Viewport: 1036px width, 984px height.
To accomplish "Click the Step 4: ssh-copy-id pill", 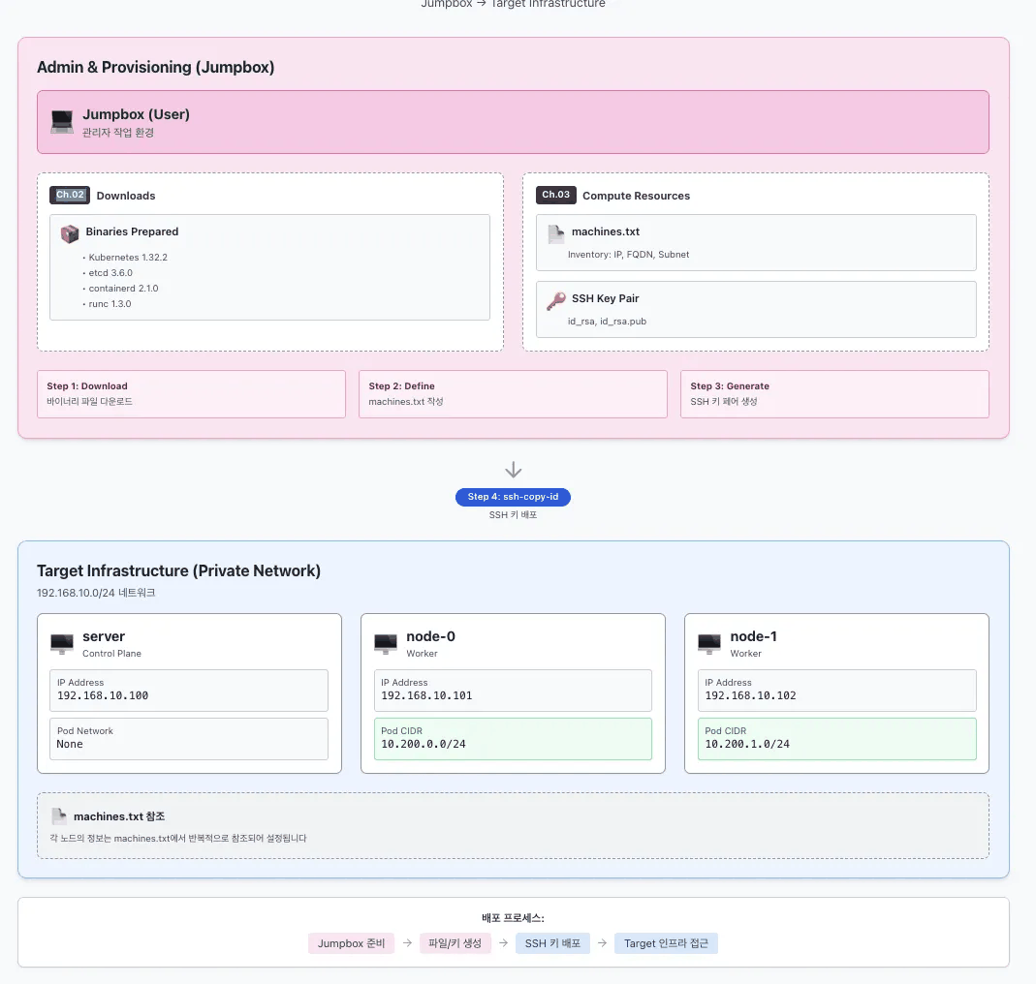I will (513, 497).
